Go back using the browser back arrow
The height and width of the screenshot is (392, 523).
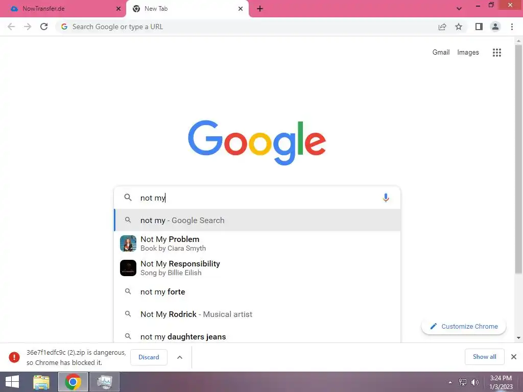pyautogui.click(x=11, y=27)
